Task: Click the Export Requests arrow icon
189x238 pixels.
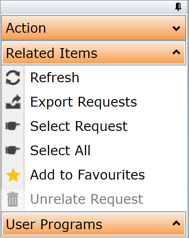Action: [x=13, y=101]
